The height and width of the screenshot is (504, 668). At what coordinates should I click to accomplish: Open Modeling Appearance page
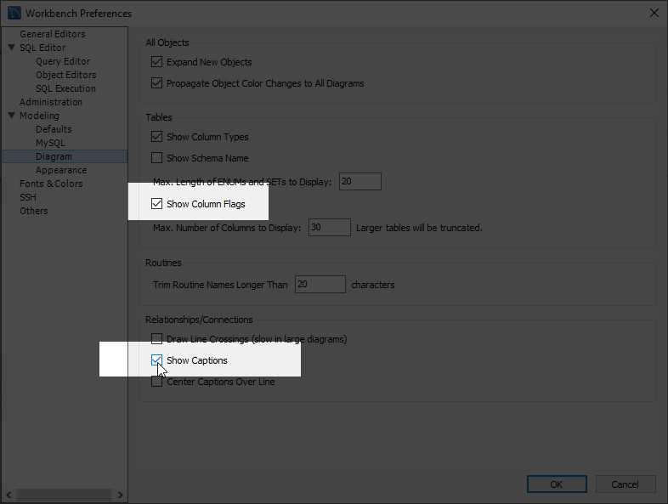(61, 170)
